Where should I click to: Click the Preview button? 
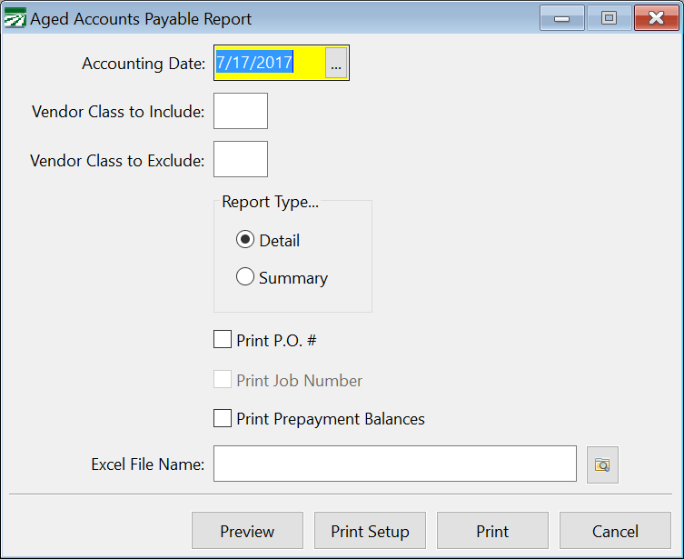tap(247, 531)
